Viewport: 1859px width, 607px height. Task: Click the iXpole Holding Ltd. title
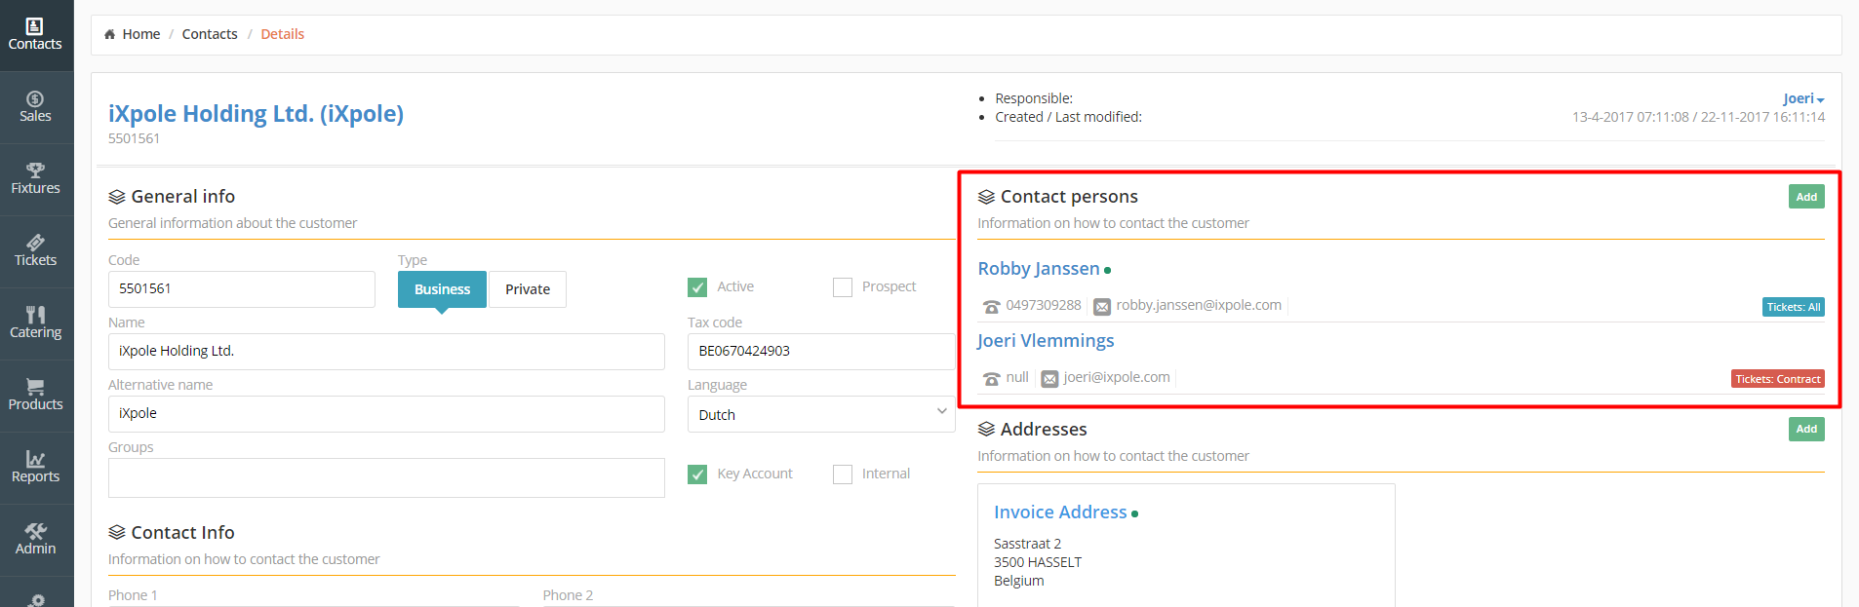[x=256, y=114]
